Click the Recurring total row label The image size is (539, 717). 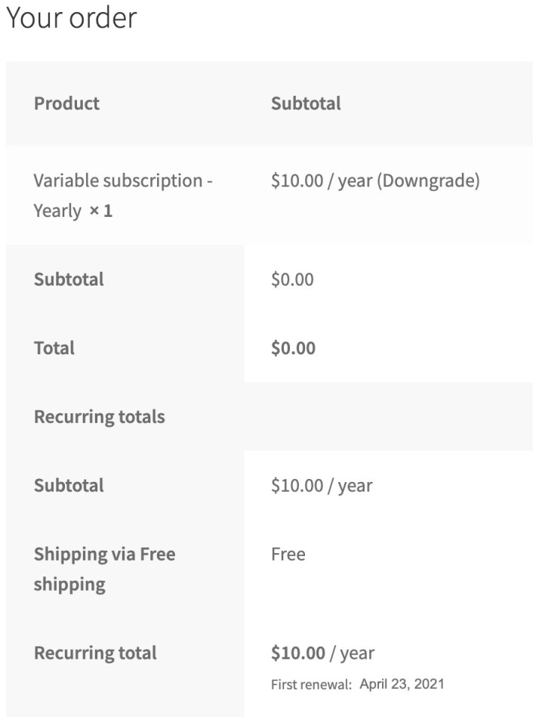point(95,654)
